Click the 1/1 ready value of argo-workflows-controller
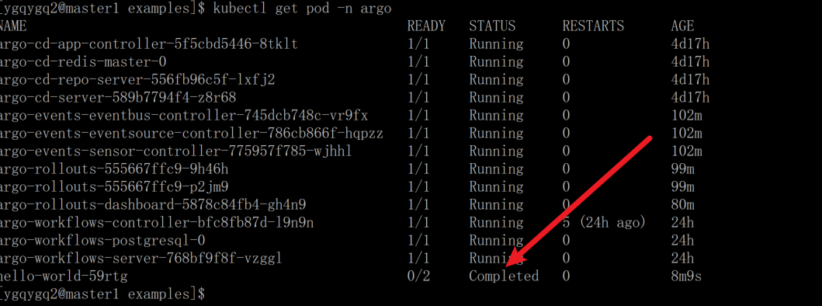Screen dimensions: 822x306 [418, 223]
